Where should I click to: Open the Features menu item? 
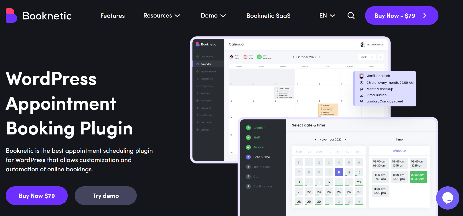pyautogui.click(x=112, y=16)
